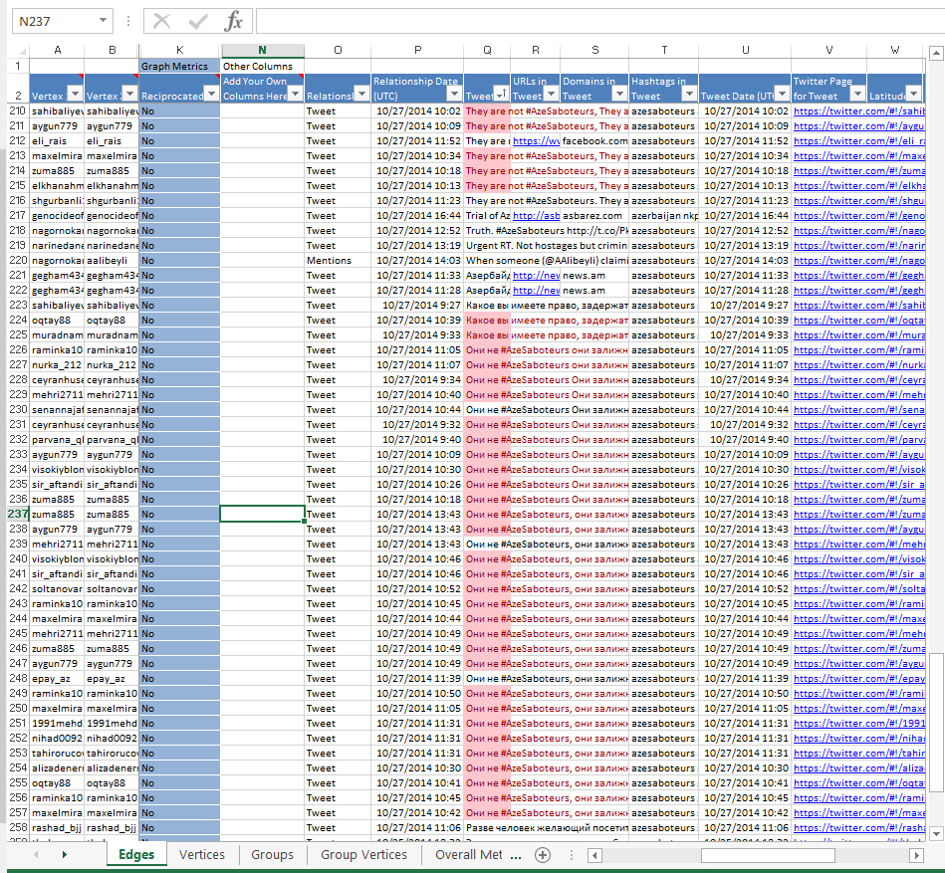
Task: Open Add Your Own Columns filter dropdown
Action: 295,94
